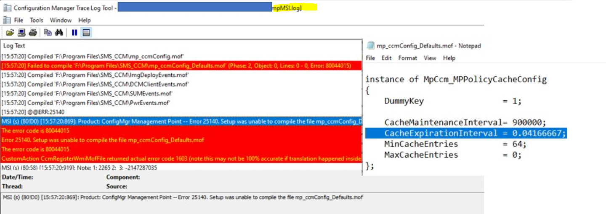The width and height of the screenshot is (606, 214).
Task: Click the CacheMaintenanceInterval= 900000 line in Notepad
Action: (x=465, y=123)
